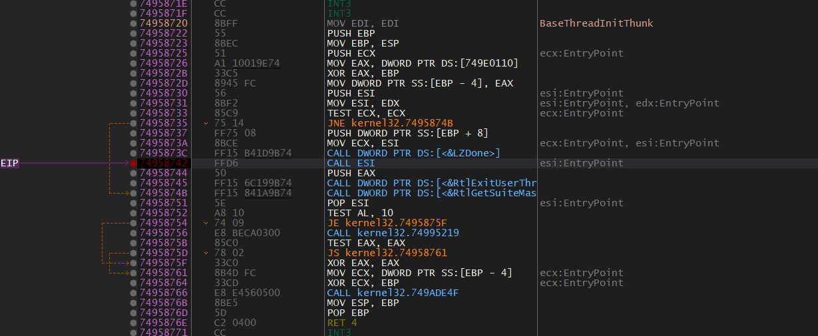Select the PUSH EBP instruction

(x=351, y=33)
